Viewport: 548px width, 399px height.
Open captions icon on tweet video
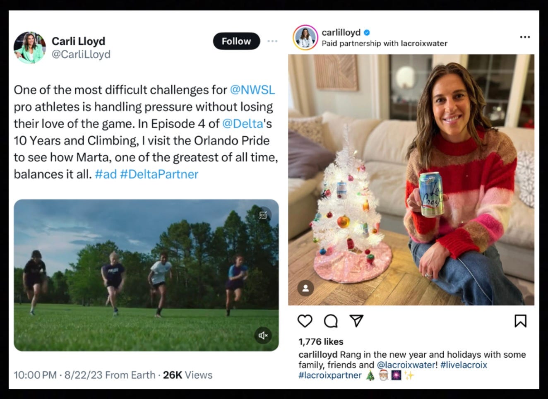pyautogui.click(x=263, y=215)
